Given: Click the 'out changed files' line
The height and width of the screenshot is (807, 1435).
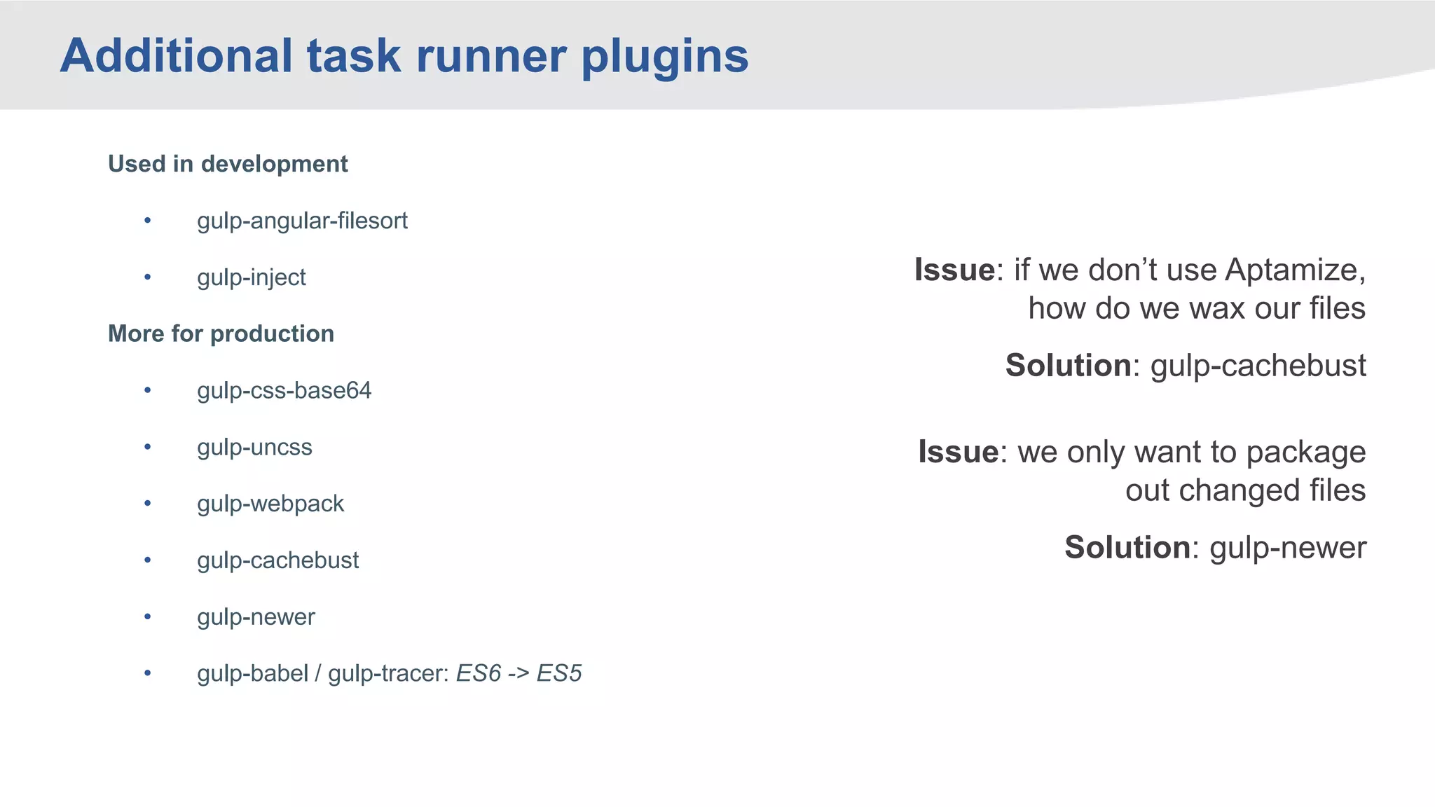Looking at the screenshot, I should point(1245,490).
